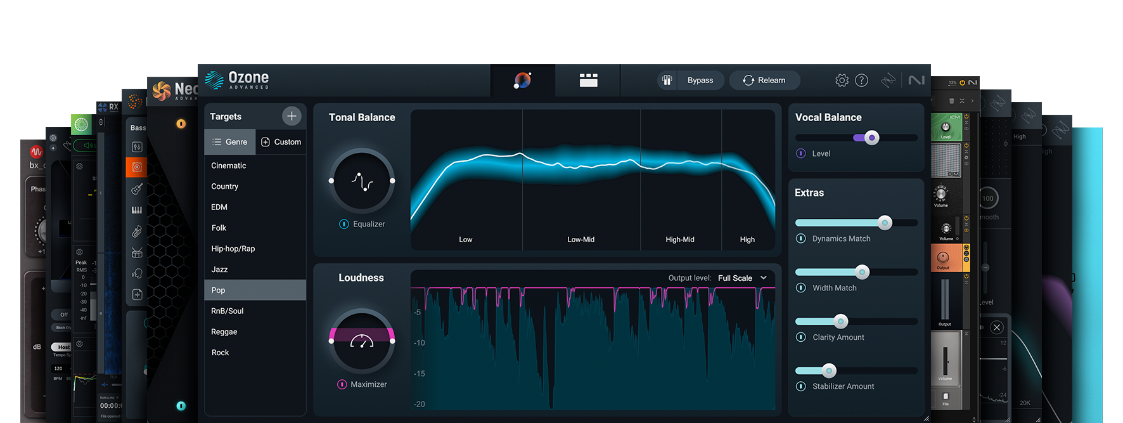Select the EDM genre target
The width and height of the screenshot is (1123, 423).
[255, 207]
